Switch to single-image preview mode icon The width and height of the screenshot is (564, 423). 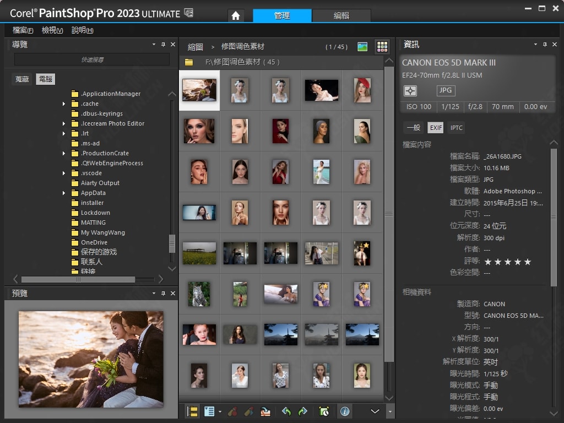point(362,47)
